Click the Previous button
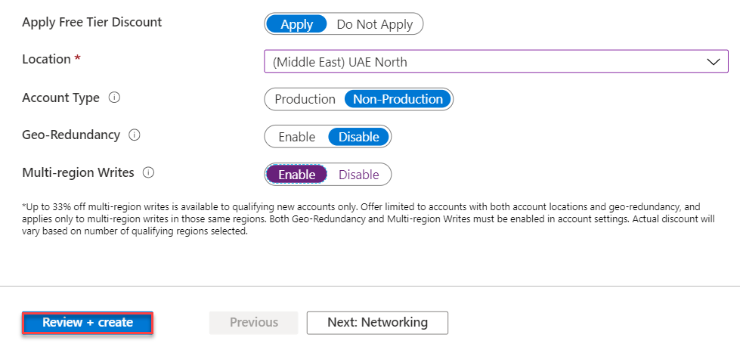This screenshot has width=740, height=347. [254, 323]
